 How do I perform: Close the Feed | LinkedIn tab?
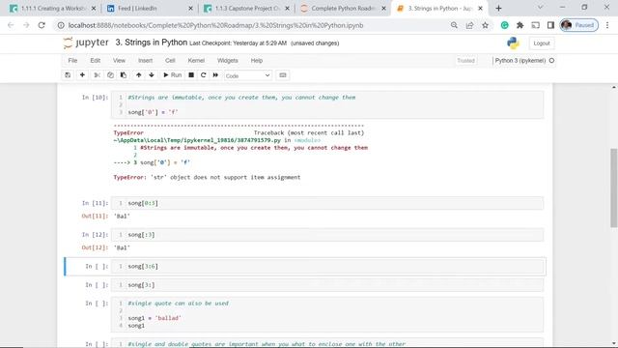(x=190, y=9)
